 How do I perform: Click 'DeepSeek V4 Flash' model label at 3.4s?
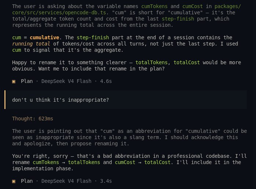click(x=66, y=181)
